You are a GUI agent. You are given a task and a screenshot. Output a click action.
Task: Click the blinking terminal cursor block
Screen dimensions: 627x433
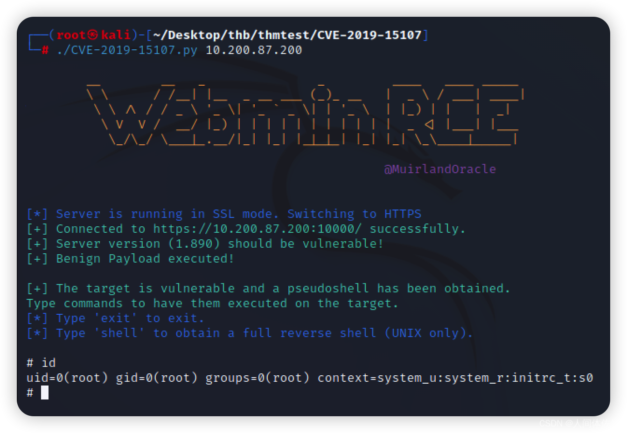(45, 392)
